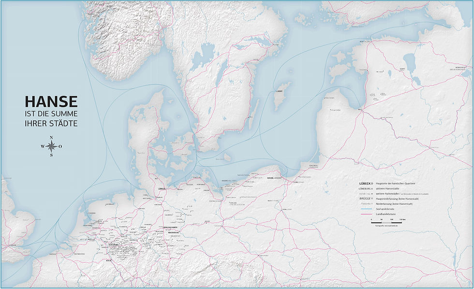Click the blue Seehandelsroute line sample

(366, 209)
